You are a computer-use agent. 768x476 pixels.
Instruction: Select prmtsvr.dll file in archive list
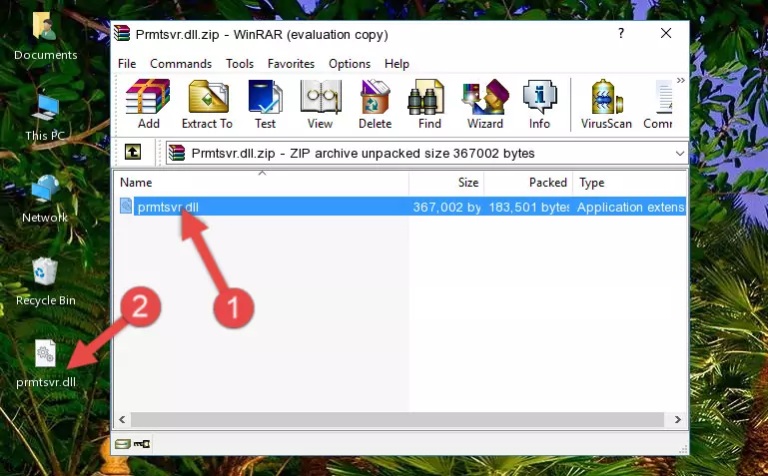(168, 207)
